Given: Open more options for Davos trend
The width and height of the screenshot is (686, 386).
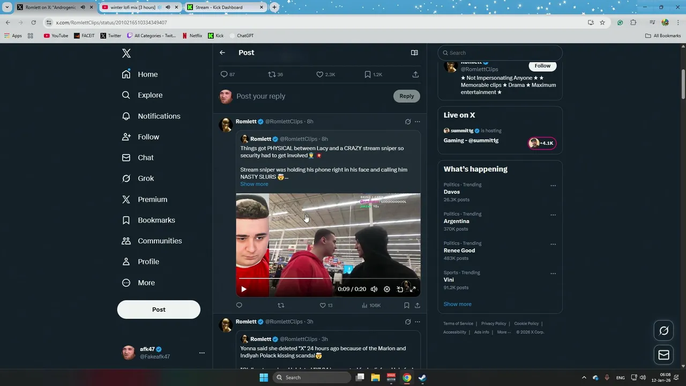Looking at the screenshot, I should tap(553, 185).
